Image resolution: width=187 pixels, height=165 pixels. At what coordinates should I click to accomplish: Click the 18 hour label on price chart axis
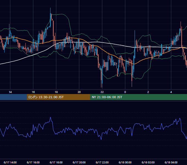tap(56, 92)
